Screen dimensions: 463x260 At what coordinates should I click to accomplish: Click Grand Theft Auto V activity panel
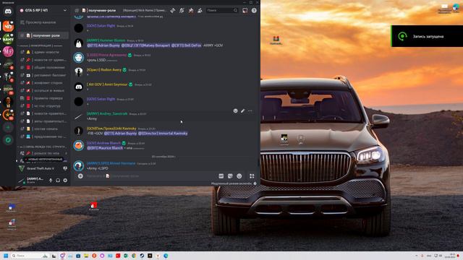pyautogui.click(x=40, y=168)
